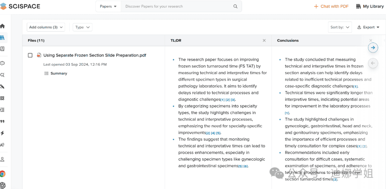This screenshot has width=386, height=189.
Task: Open My Library
Action: 370,6
